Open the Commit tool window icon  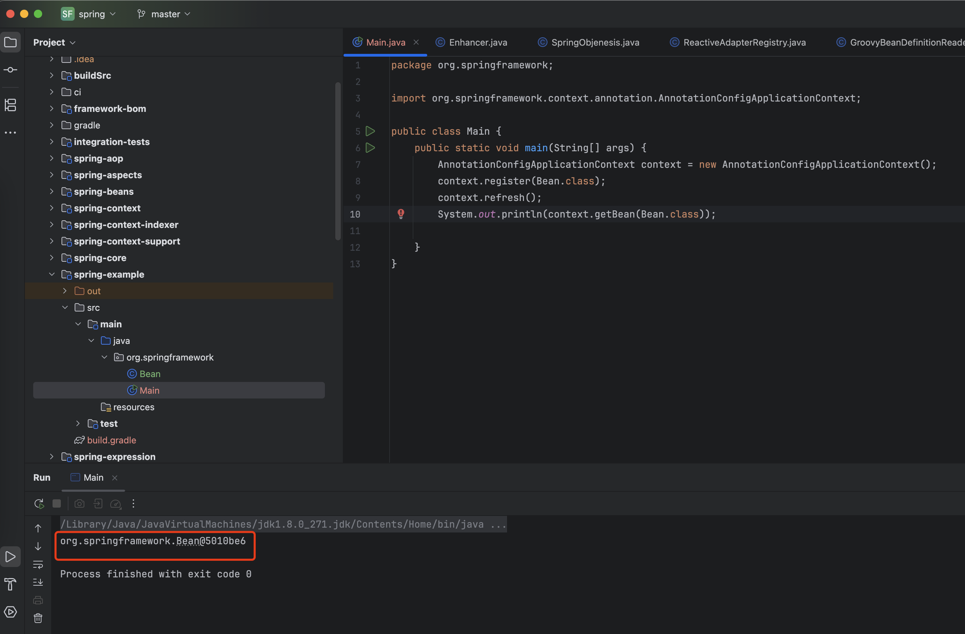(11, 70)
